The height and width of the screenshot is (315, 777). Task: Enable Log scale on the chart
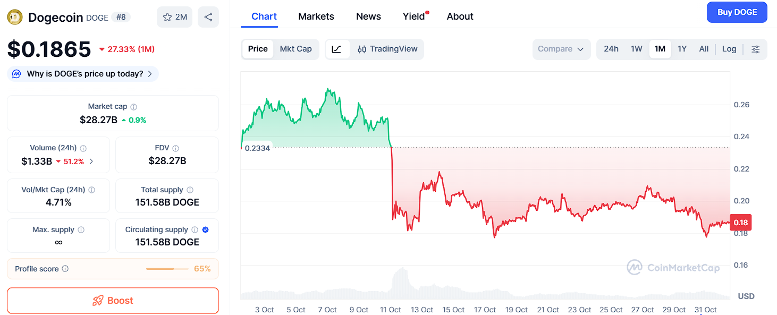point(729,48)
